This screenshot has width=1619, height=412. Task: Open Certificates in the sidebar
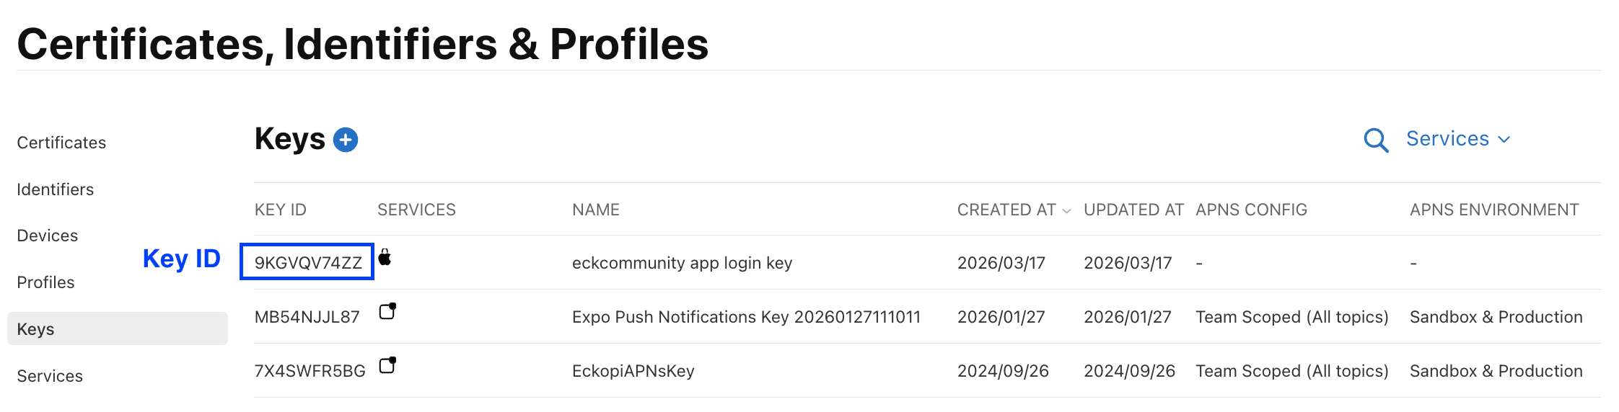pos(61,143)
